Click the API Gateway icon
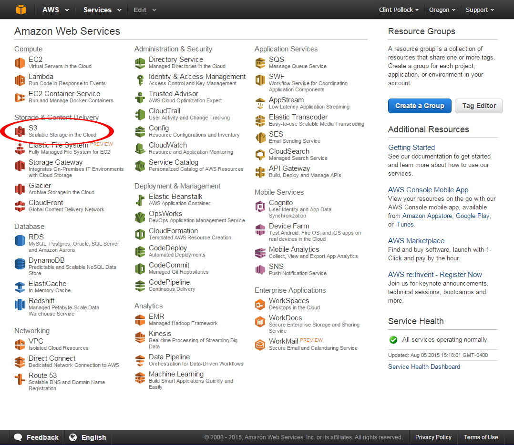514x445 pixels. click(260, 172)
